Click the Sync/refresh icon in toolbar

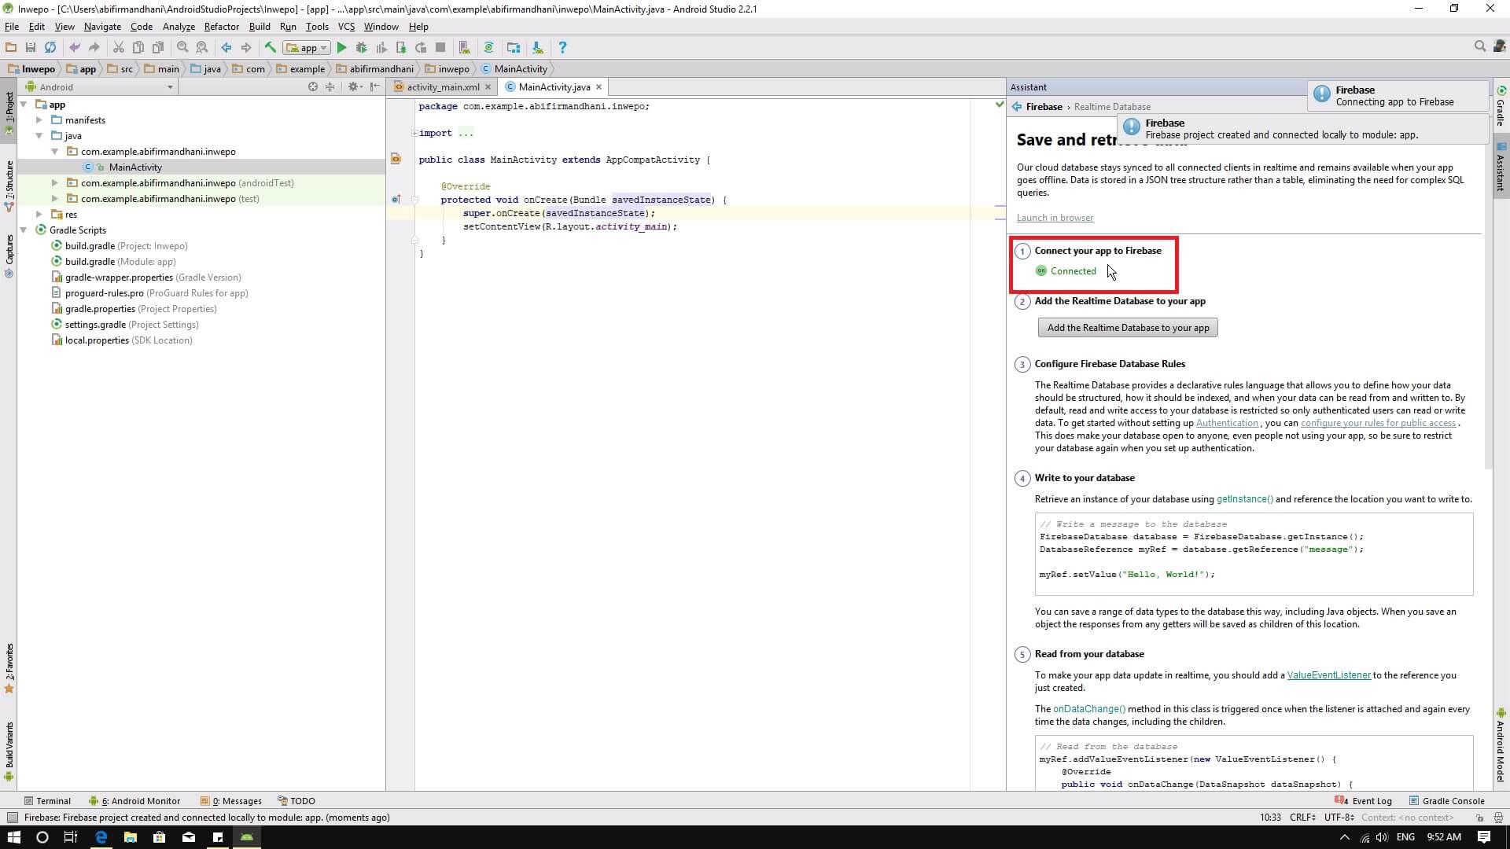pyautogui.click(x=50, y=48)
